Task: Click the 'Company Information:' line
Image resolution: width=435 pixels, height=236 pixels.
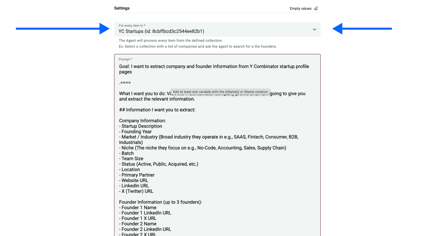Action: click(142, 121)
